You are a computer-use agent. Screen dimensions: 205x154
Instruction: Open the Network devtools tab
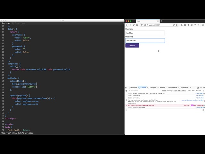(x=161, y=88)
